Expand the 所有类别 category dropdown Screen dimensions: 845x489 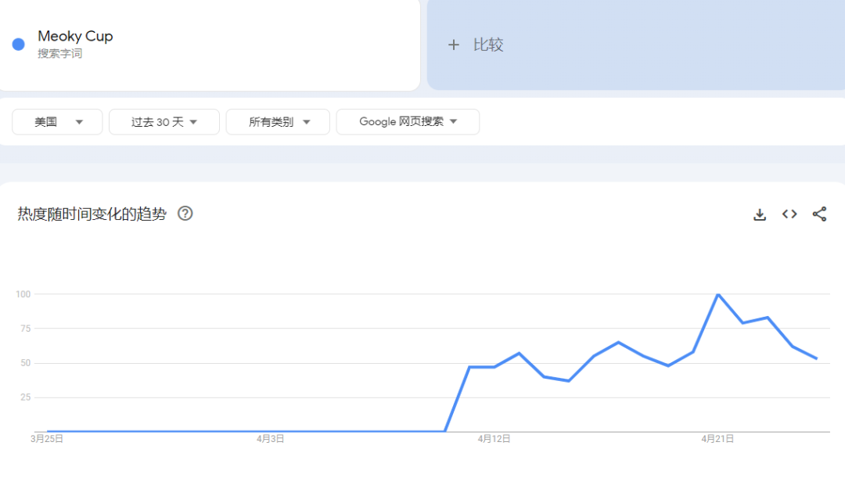279,122
